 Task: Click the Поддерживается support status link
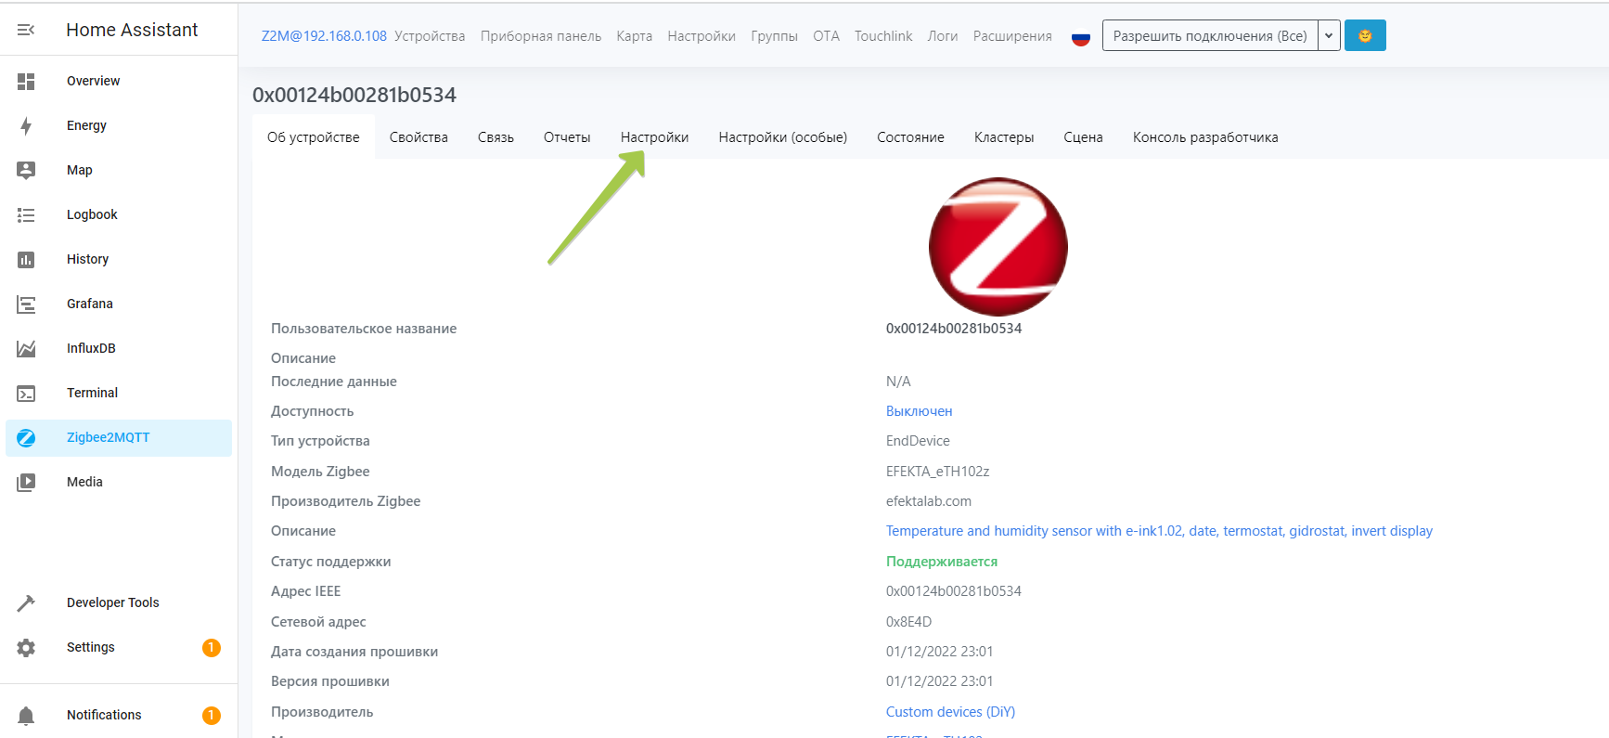click(x=942, y=562)
